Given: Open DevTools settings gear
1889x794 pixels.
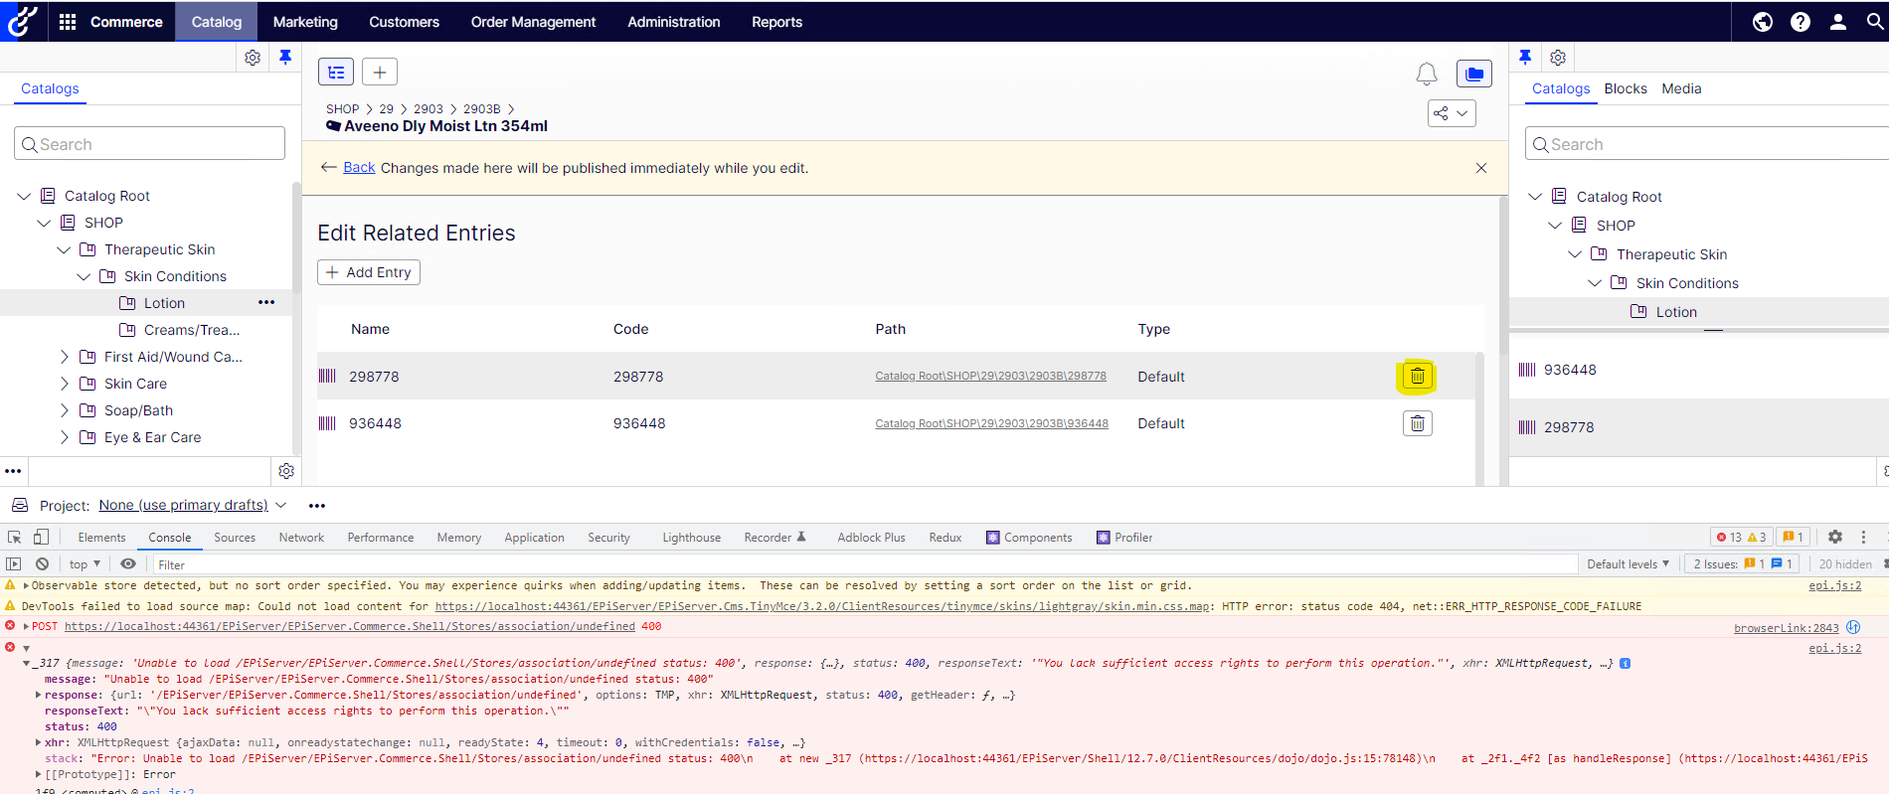Looking at the screenshot, I should pyautogui.click(x=1834, y=538).
